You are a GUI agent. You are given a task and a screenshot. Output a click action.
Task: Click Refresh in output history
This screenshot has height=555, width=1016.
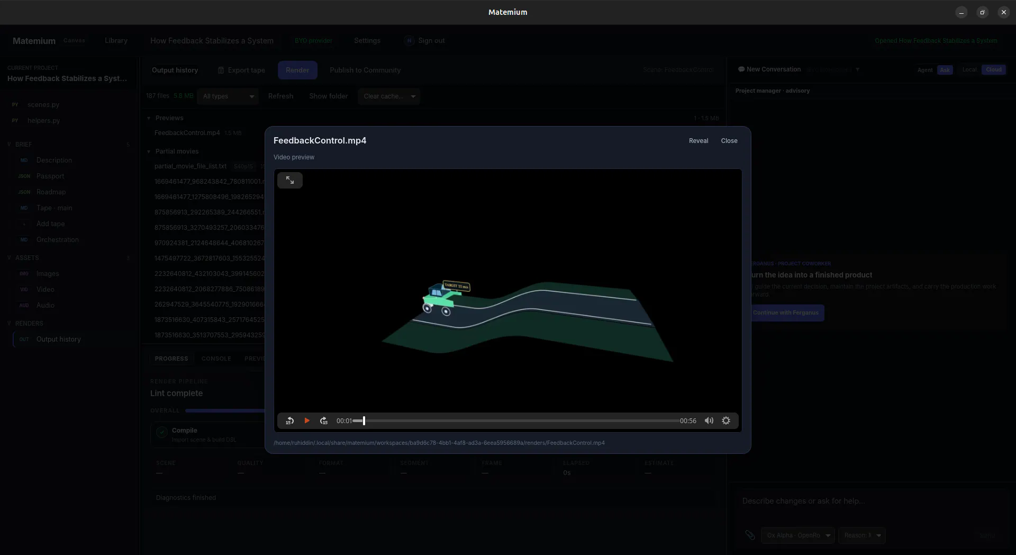[x=280, y=96]
